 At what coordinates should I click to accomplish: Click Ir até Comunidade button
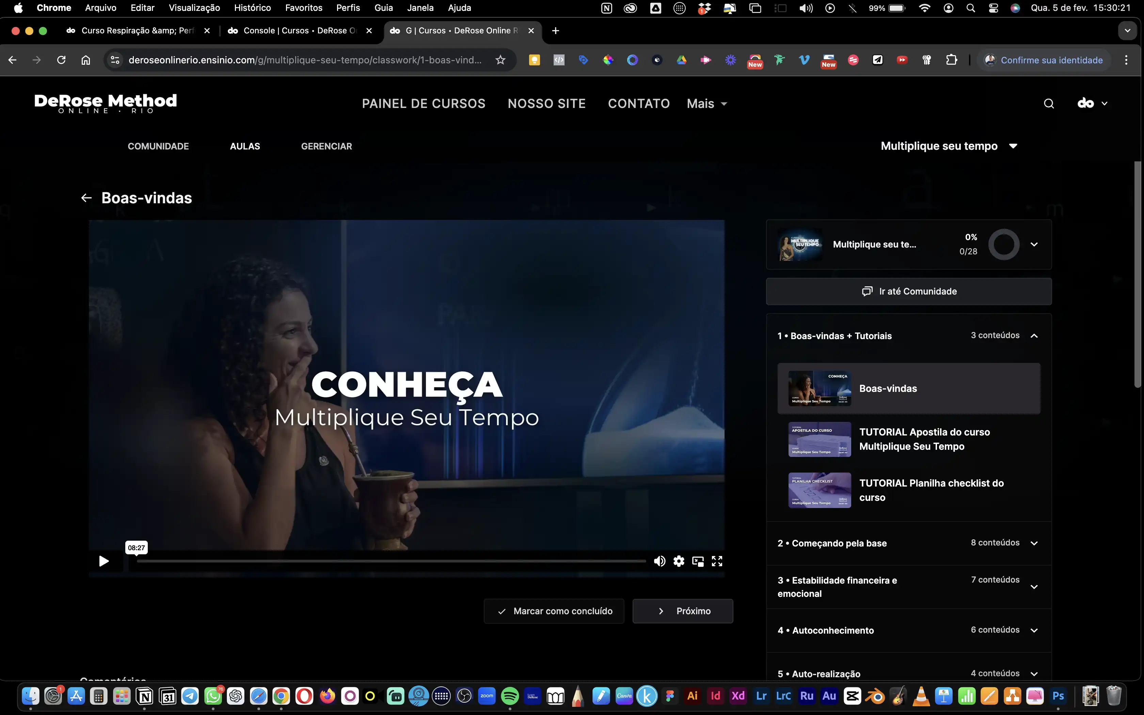coord(909,291)
